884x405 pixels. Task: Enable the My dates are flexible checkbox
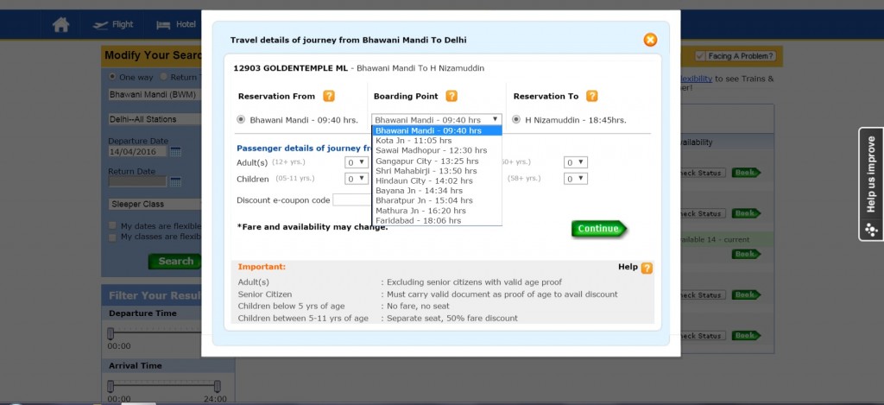[113, 225]
